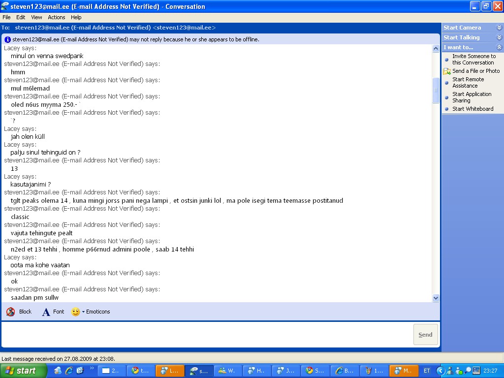The height and width of the screenshot is (378, 504).
Task: Expand the Start Talking panel
Action: pos(499,37)
